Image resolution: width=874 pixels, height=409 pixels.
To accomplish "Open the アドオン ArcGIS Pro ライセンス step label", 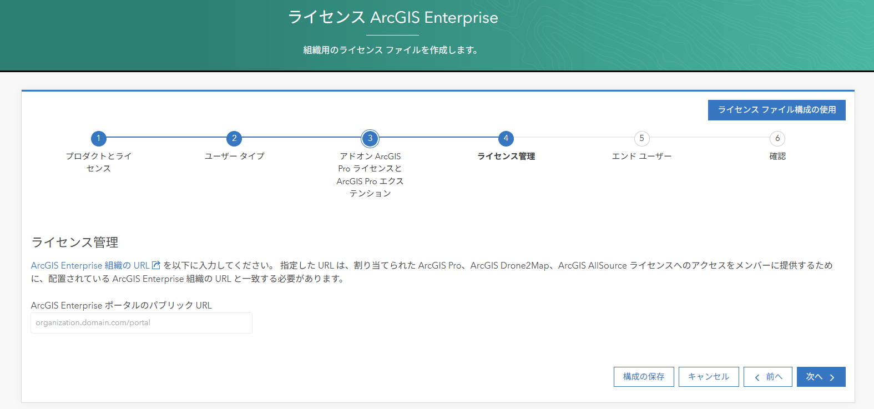I will (370, 174).
